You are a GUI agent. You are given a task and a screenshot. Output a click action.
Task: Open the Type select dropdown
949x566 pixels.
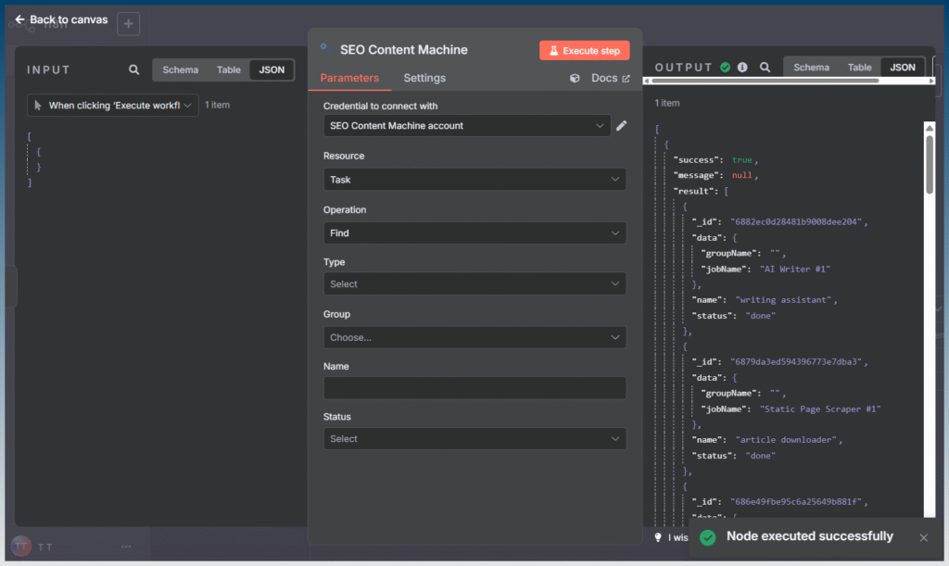(474, 283)
